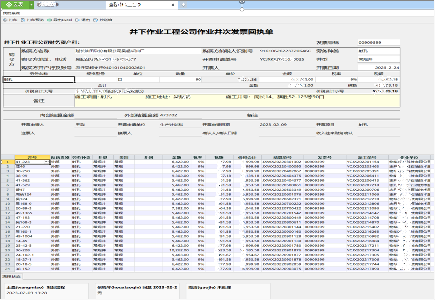
Task: Click the 云表 logo button
Action: (15, 5)
